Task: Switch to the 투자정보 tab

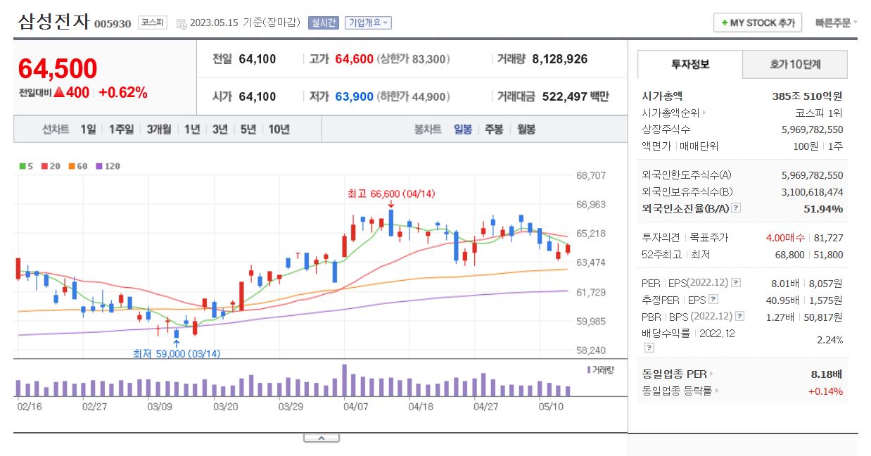Action: tap(690, 64)
